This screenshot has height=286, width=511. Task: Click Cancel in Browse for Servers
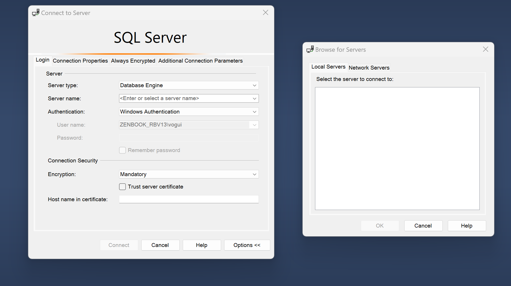(x=423, y=226)
